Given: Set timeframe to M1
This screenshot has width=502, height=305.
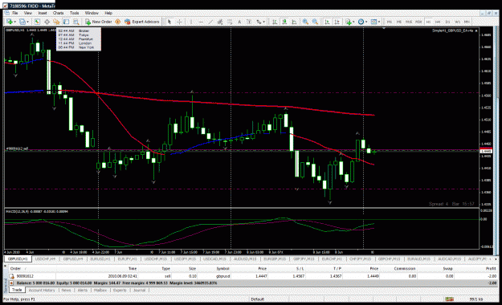Looking at the screenshot, I should (390, 22).
